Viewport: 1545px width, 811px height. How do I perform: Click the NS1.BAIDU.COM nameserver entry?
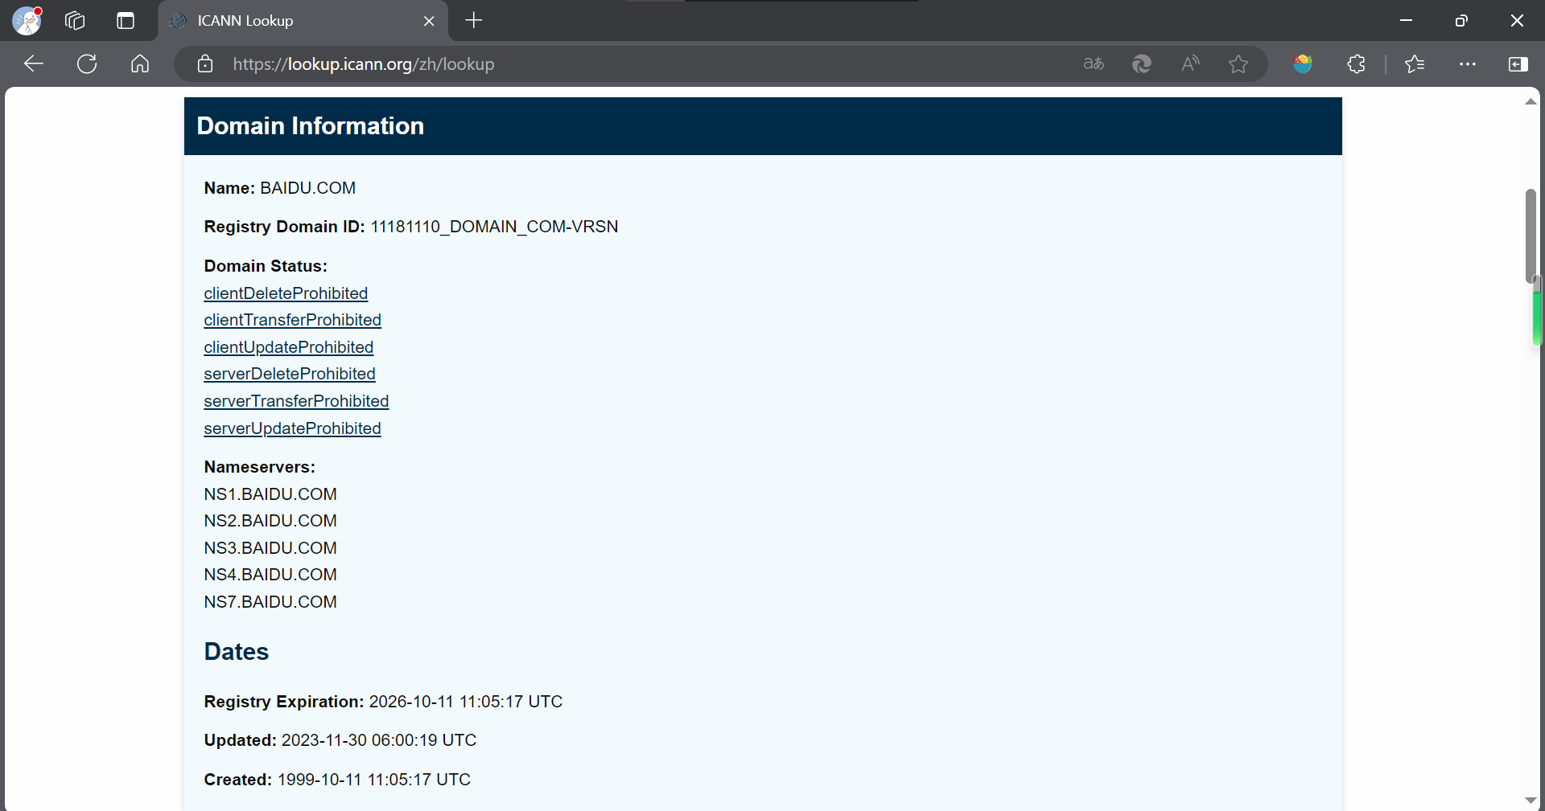coord(270,494)
